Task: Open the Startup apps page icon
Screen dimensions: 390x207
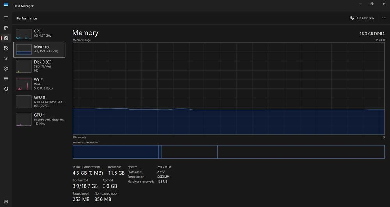Action: [x=6, y=58]
